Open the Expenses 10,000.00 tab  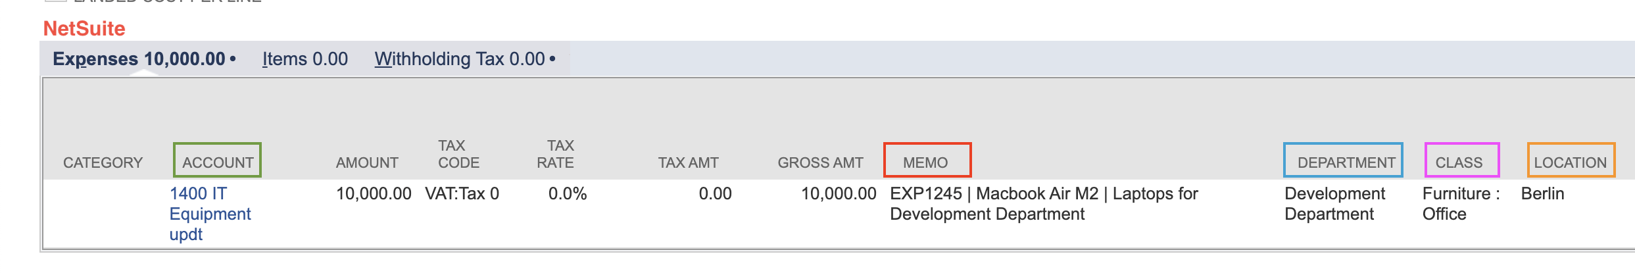click(139, 59)
